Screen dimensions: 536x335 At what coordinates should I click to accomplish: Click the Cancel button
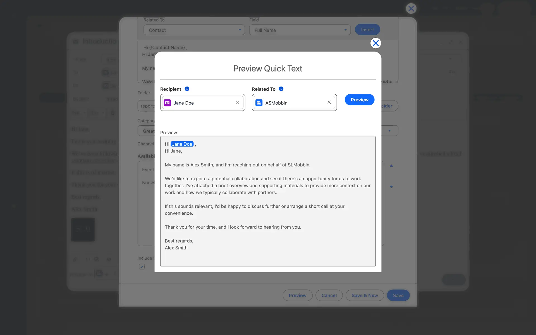coord(329,295)
